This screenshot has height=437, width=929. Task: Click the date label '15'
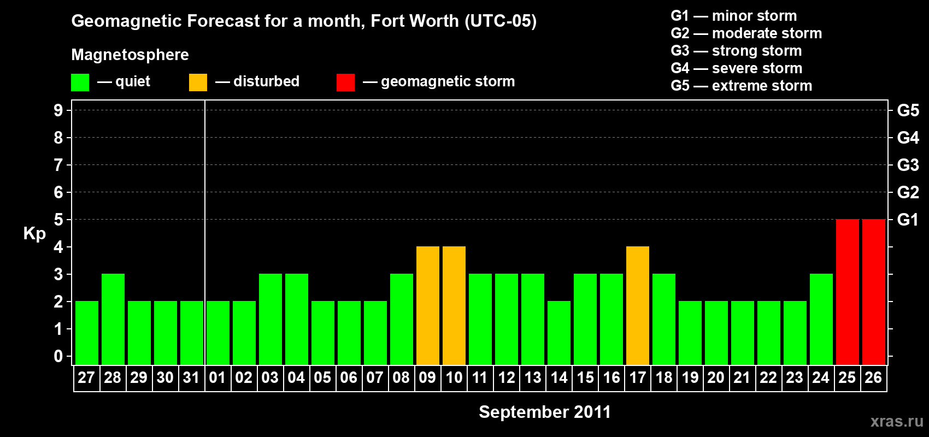585,377
